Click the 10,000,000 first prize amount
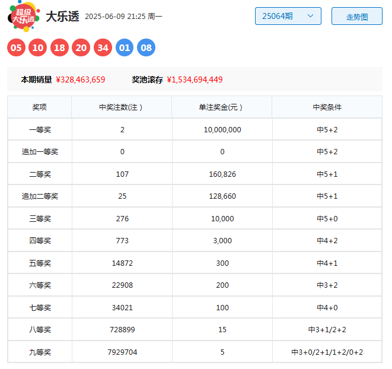This screenshot has height=369, width=392. [x=222, y=129]
